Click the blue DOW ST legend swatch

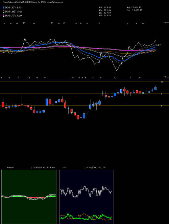[x=3, y=7]
